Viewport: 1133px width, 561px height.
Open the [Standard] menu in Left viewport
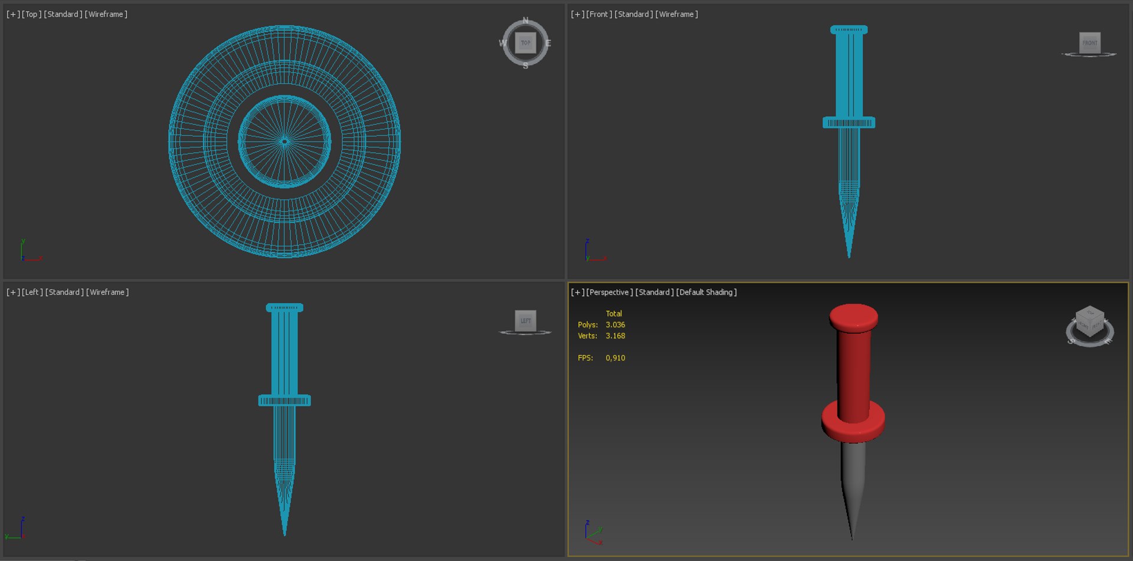point(64,292)
